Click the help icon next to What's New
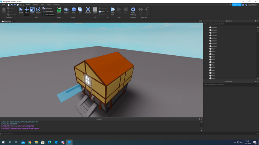The image size is (259, 145). [243, 5]
